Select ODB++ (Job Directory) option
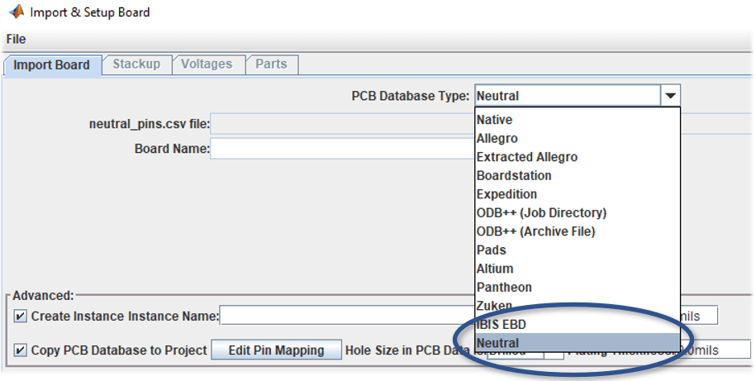The height and width of the screenshot is (381, 756). [540, 212]
